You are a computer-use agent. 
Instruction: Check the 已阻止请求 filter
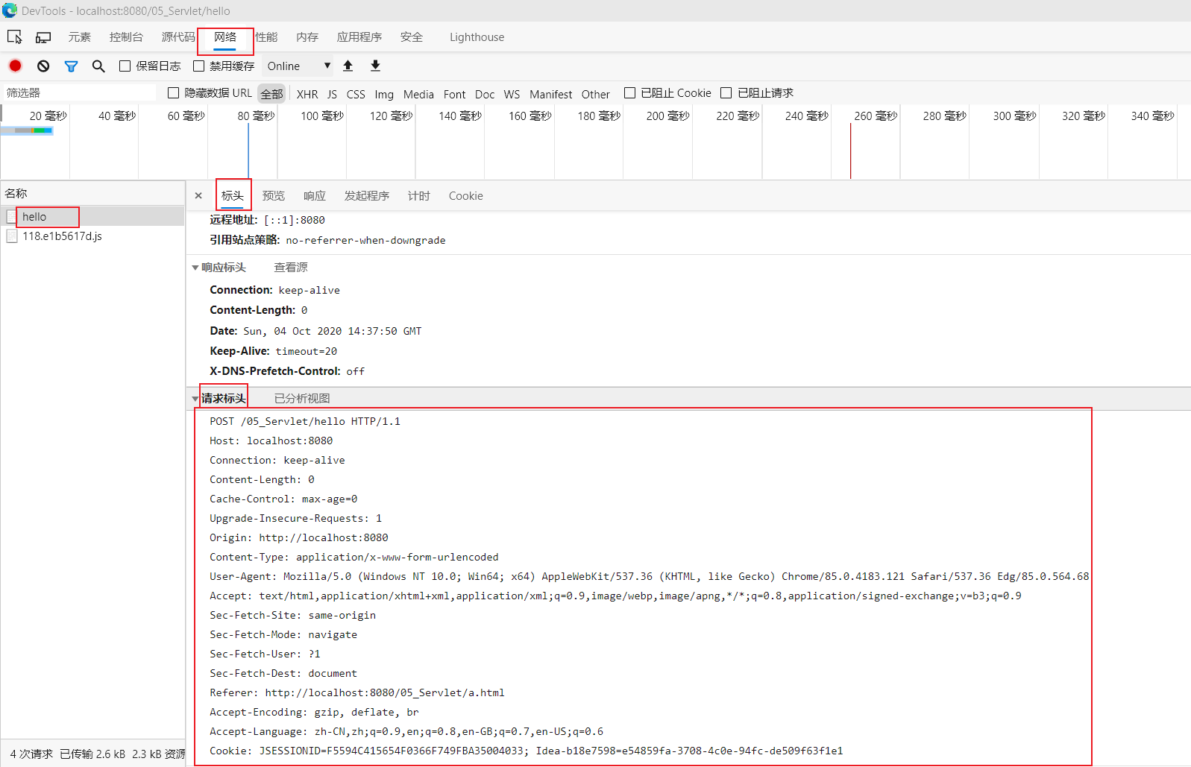click(x=726, y=92)
